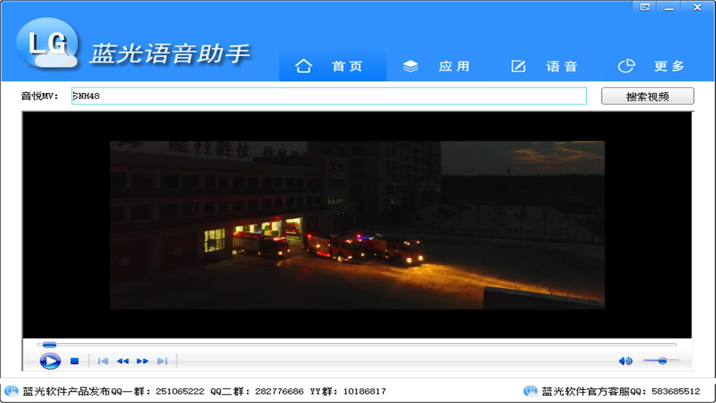This screenshot has height=403, width=716.
Task: Rewind the video
Action: coord(123,361)
